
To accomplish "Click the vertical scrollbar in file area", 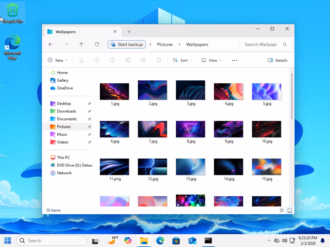I will pyautogui.click(x=292, y=96).
